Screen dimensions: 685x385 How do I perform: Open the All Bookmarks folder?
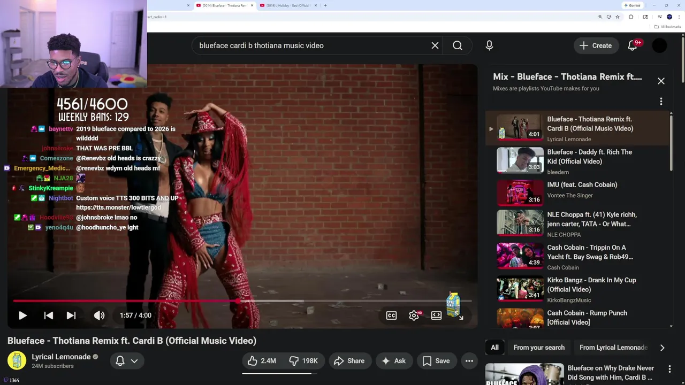tap(668, 27)
